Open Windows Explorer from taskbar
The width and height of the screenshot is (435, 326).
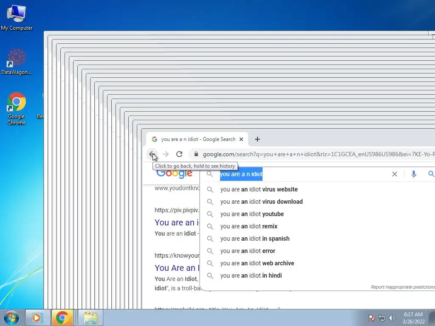point(90,318)
